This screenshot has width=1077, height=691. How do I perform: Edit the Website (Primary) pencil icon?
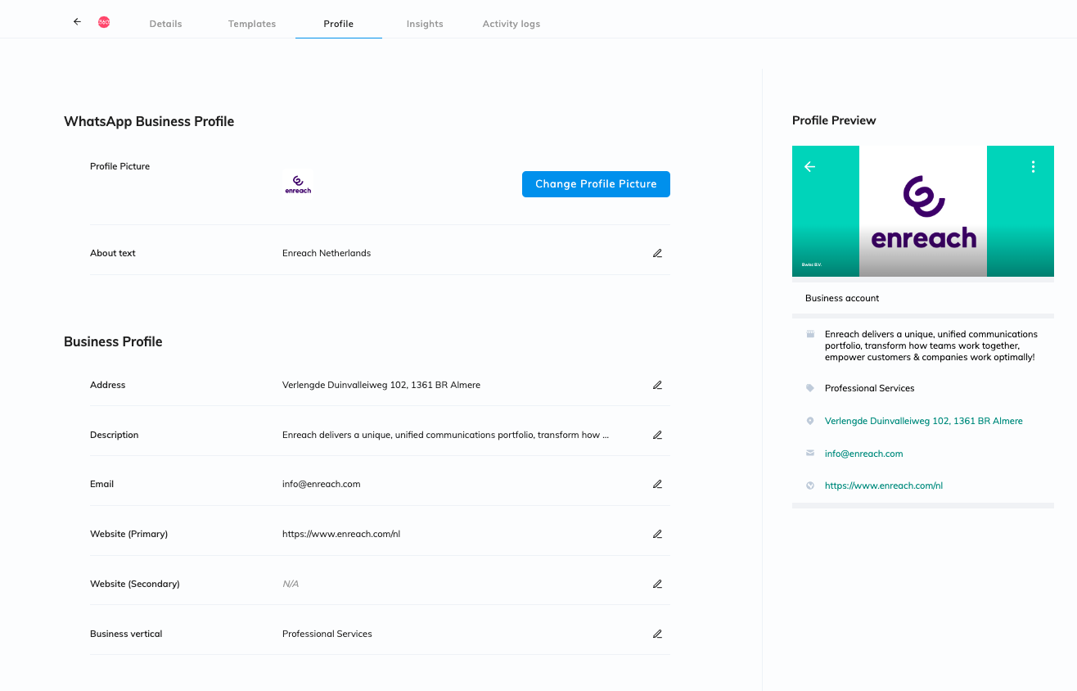click(x=657, y=535)
